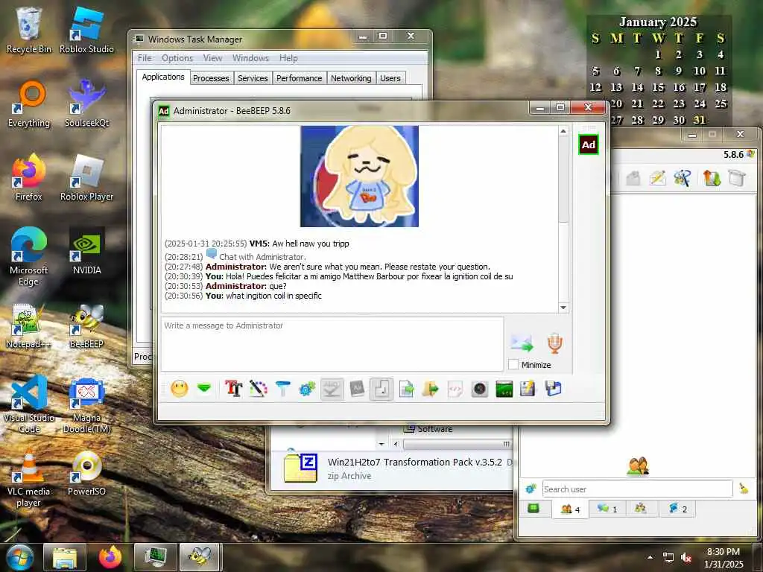The image size is (763, 572).
Task: Open the green grid tab in BeeBEEP main window
Action: click(534, 508)
